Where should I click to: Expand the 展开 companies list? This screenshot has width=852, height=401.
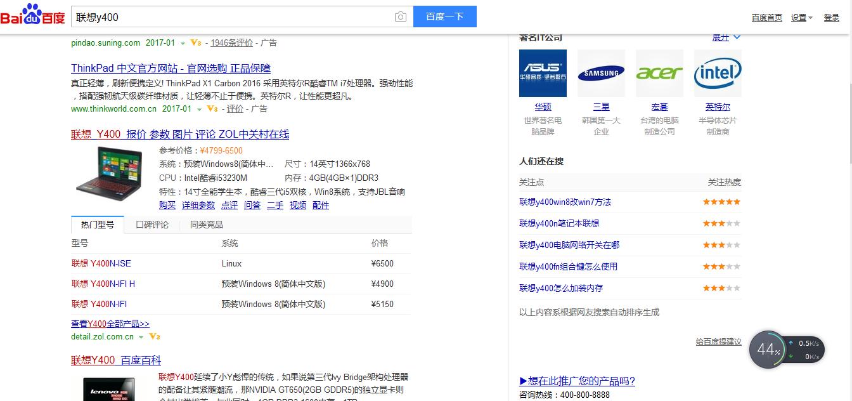click(x=726, y=37)
